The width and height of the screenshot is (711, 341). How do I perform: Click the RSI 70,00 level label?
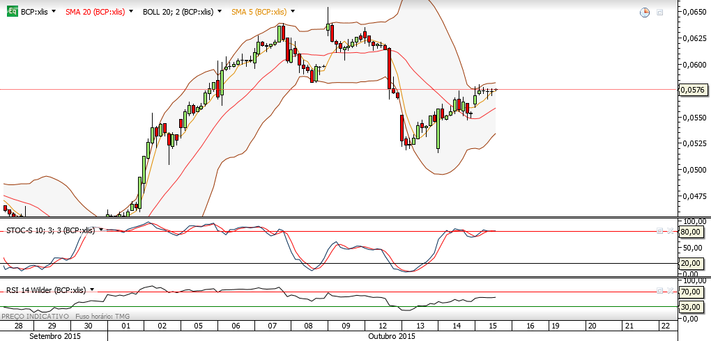click(691, 292)
